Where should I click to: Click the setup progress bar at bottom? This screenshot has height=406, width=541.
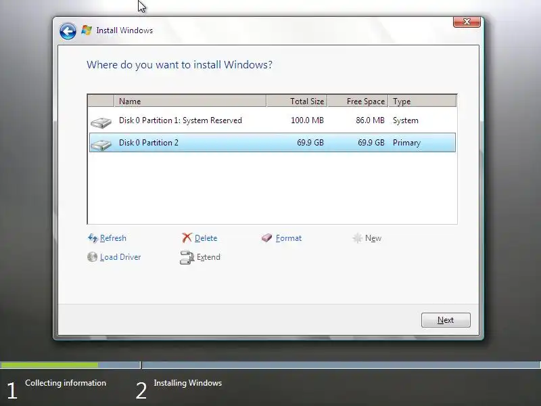tap(270, 365)
